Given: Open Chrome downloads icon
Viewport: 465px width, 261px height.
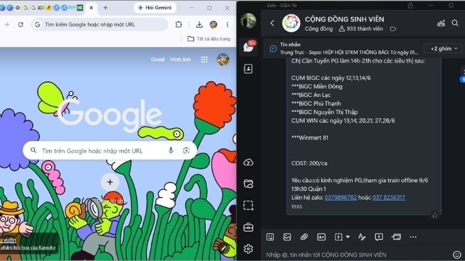Looking at the screenshot, I should click(199, 24).
